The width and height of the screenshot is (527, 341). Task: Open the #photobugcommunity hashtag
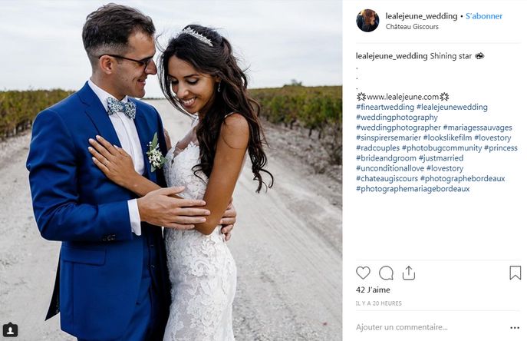click(x=442, y=148)
